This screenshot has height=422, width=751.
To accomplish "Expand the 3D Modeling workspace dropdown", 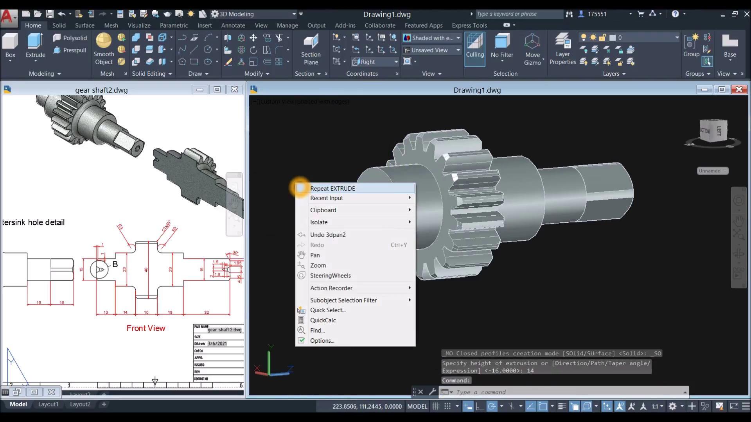I will 294,14.
